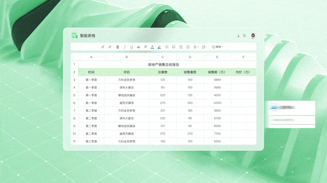
Task: Select column F header
Action: click(243, 57)
